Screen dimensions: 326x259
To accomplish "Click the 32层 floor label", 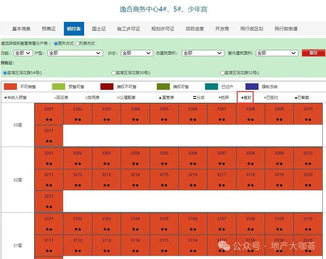I will click(18, 180).
